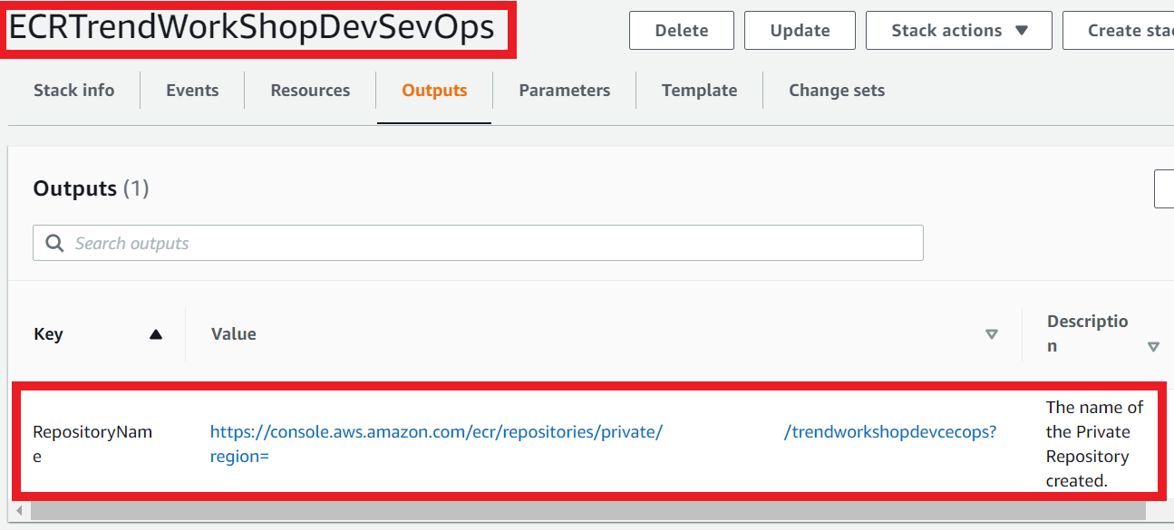Open the Change sets tab
The height and width of the screenshot is (530, 1174).
click(x=837, y=91)
